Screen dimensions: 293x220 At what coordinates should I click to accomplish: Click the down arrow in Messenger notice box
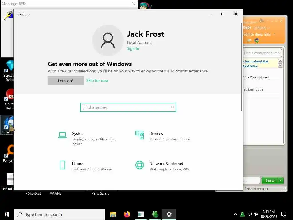pos(280,65)
